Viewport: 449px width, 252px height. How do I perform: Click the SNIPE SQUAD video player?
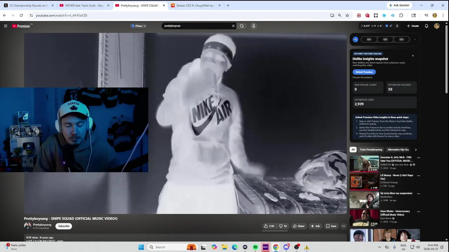point(185,123)
